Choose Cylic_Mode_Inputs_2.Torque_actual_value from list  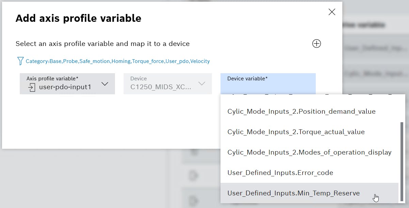pyautogui.click(x=296, y=132)
